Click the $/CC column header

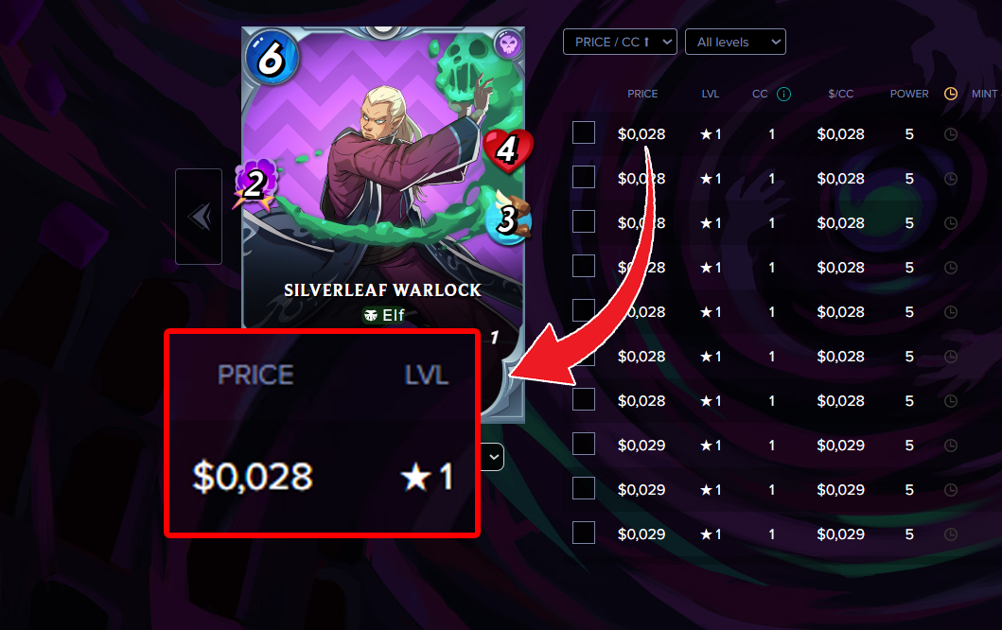pos(841,94)
